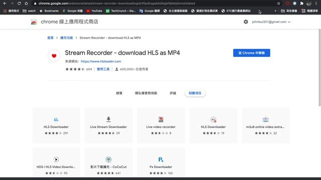This screenshot has height=180, width=321.
Task: Click the browser forward arrow
Action: (12, 3)
